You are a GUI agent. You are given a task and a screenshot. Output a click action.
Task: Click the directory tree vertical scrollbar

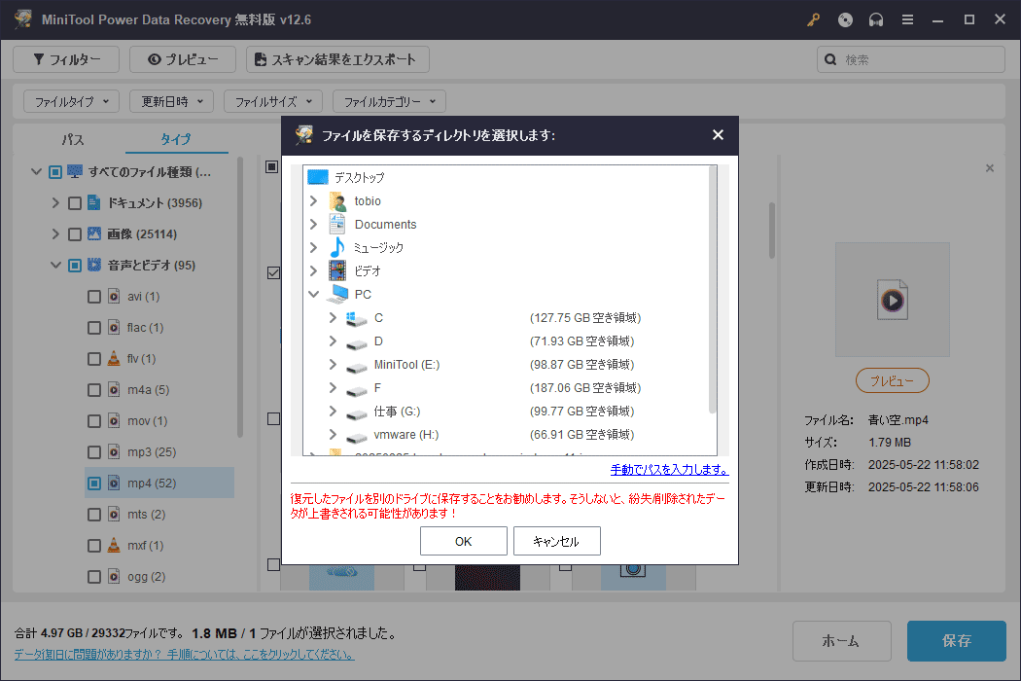click(712, 291)
